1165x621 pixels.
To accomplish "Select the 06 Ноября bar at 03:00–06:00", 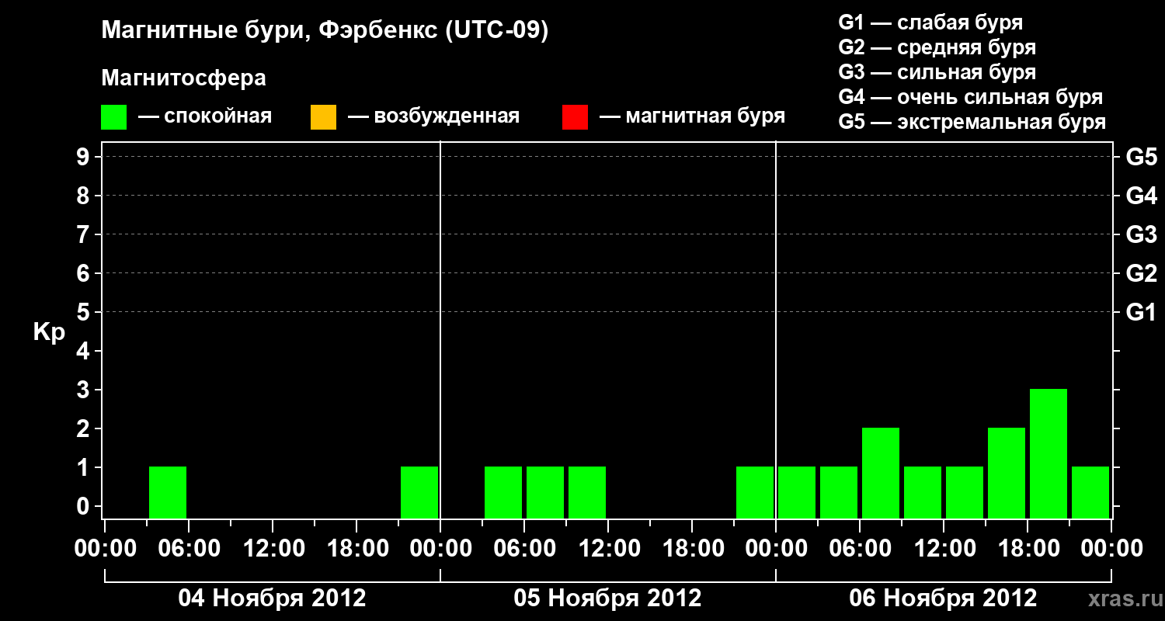I will coord(839,493).
